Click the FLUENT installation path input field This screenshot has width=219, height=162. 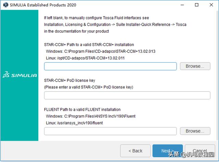click(x=110, y=131)
